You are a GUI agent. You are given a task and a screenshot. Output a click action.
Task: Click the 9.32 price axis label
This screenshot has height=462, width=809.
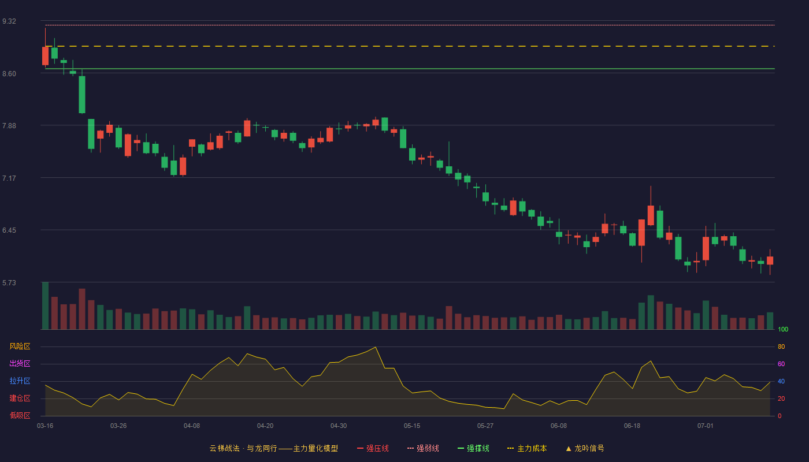(x=9, y=21)
